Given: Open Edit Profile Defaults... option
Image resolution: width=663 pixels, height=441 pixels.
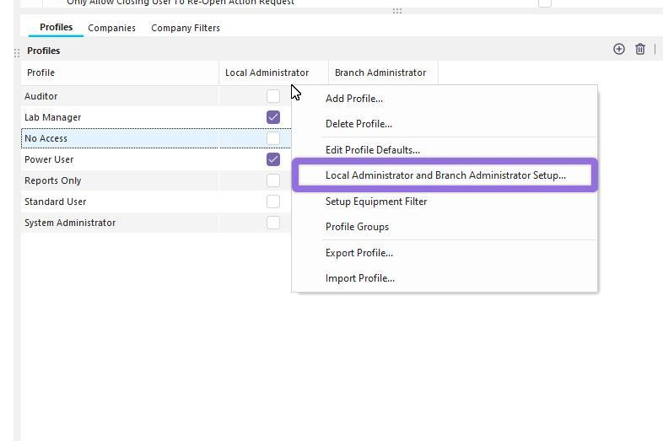Looking at the screenshot, I should pyautogui.click(x=372, y=150).
